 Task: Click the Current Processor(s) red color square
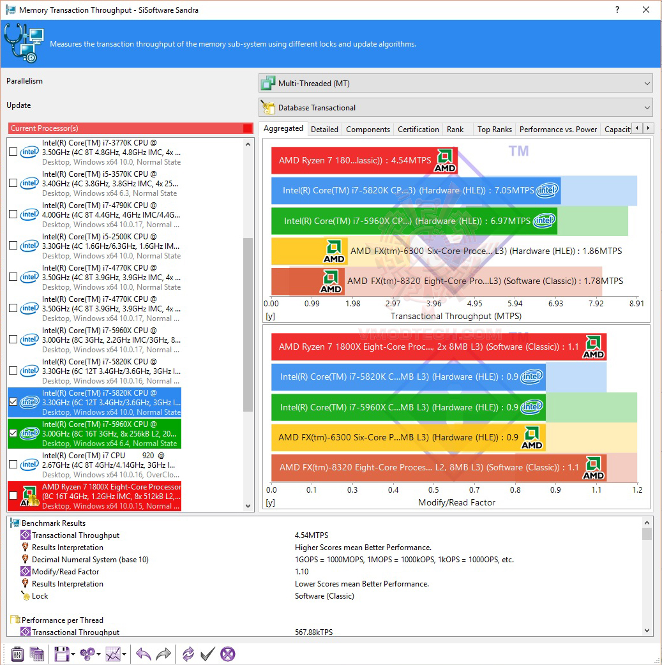(248, 128)
